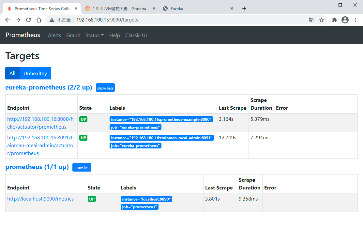Expand the Status dropdown menu

pyautogui.click(x=95, y=35)
